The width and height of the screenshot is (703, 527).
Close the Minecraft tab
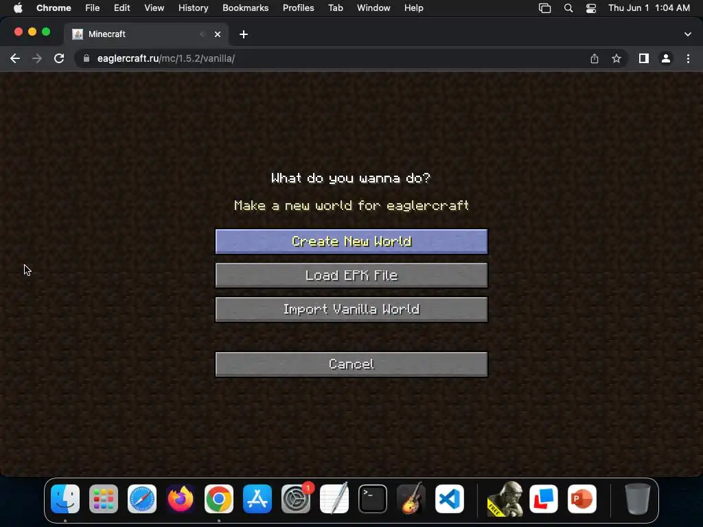[218, 34]
